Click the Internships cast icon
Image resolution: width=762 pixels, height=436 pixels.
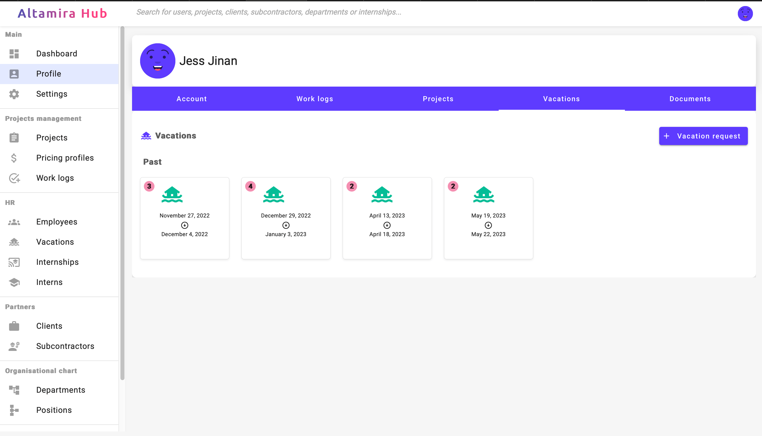(14, 262)
